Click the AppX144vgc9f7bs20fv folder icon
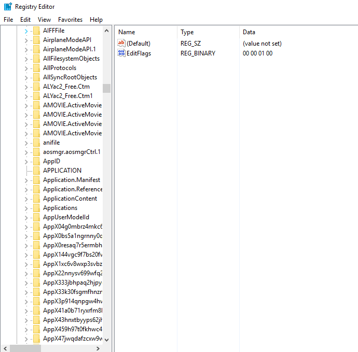The height and width of the screenshot is (352, 358). coord(36,255)
